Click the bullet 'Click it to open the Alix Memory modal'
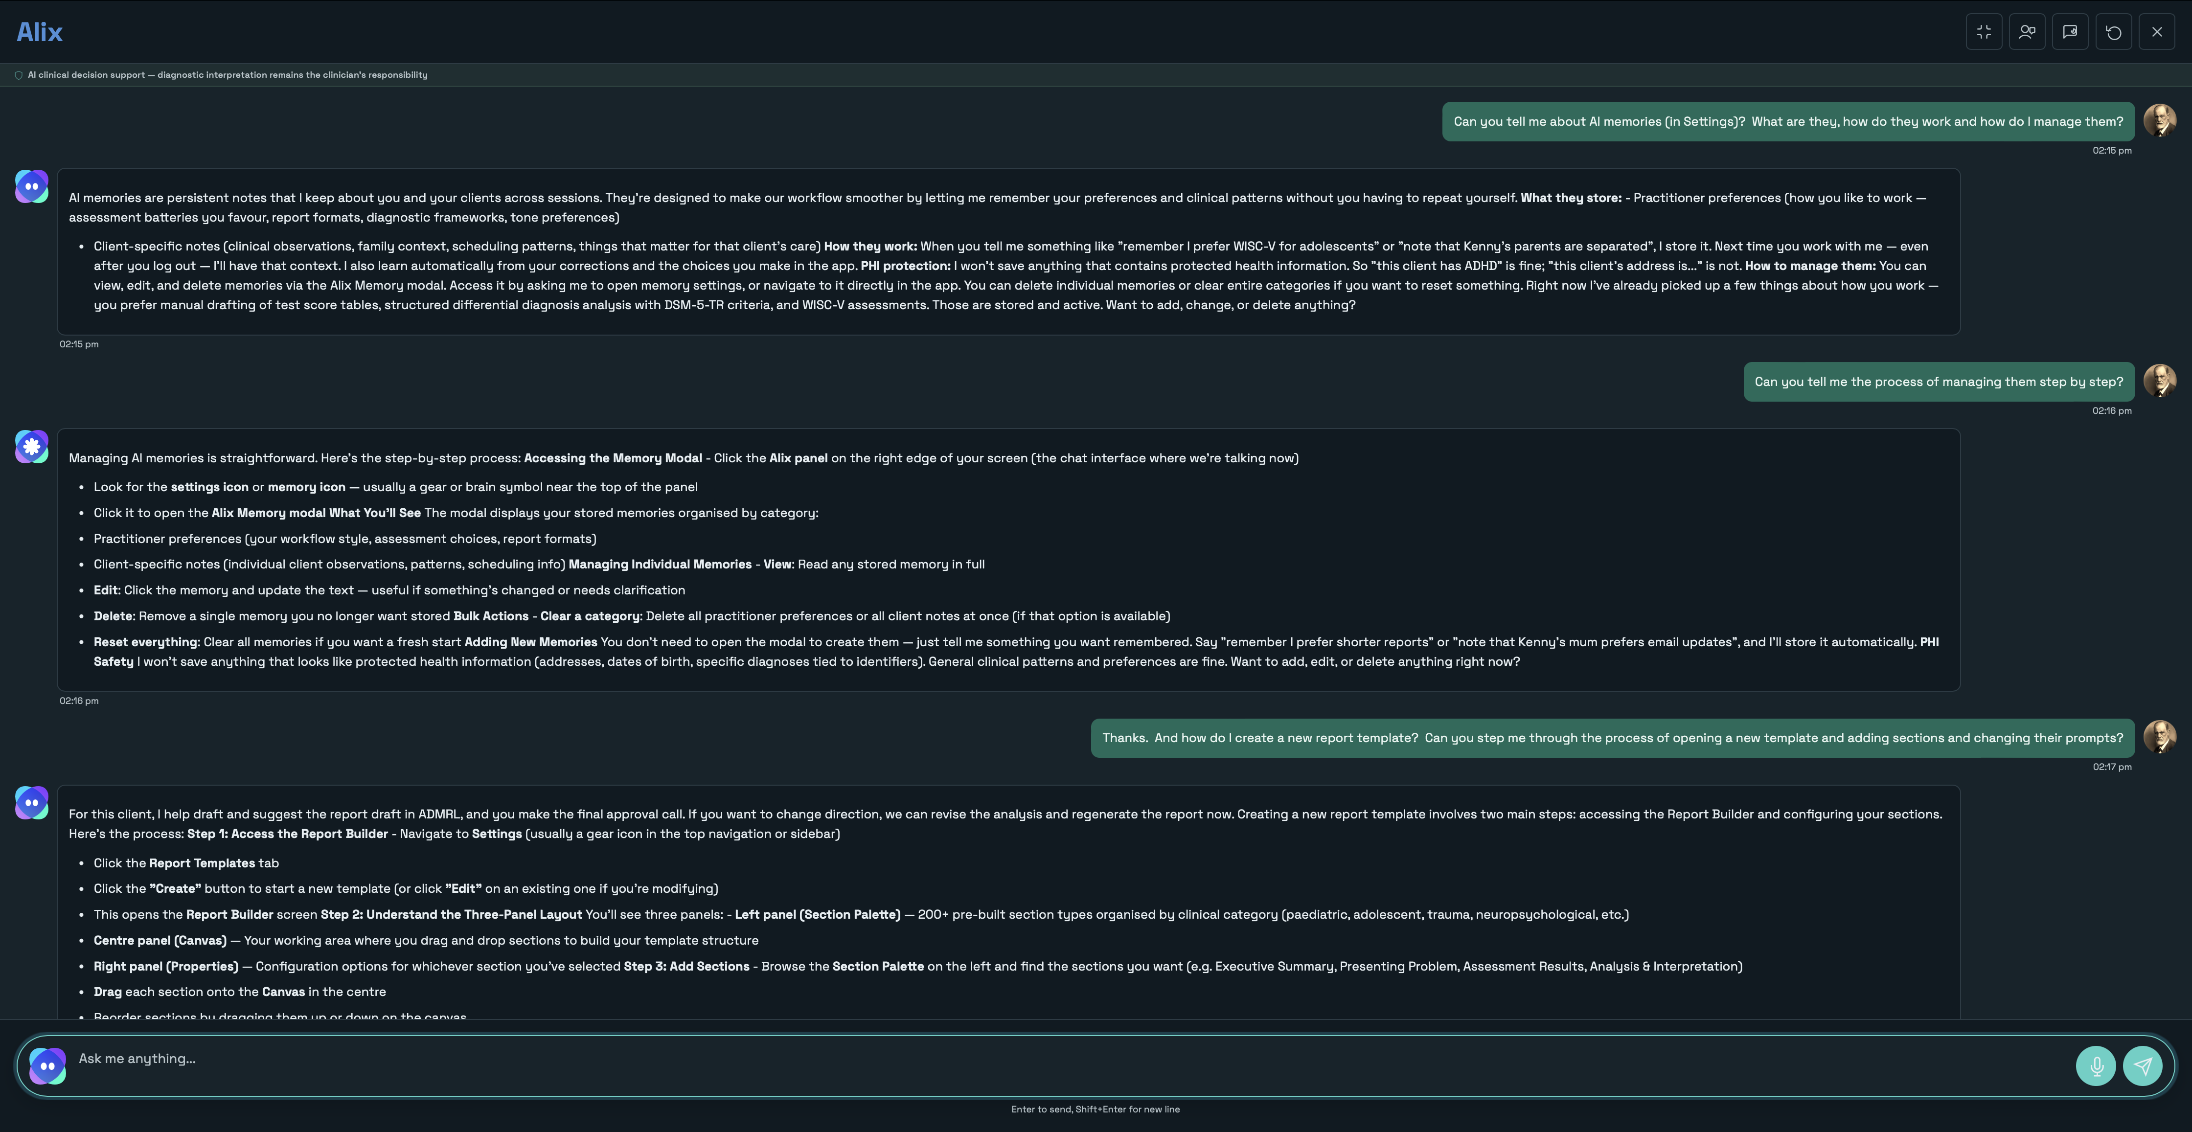This screenshot has height=1132, width=2192. tap(456, 513)
